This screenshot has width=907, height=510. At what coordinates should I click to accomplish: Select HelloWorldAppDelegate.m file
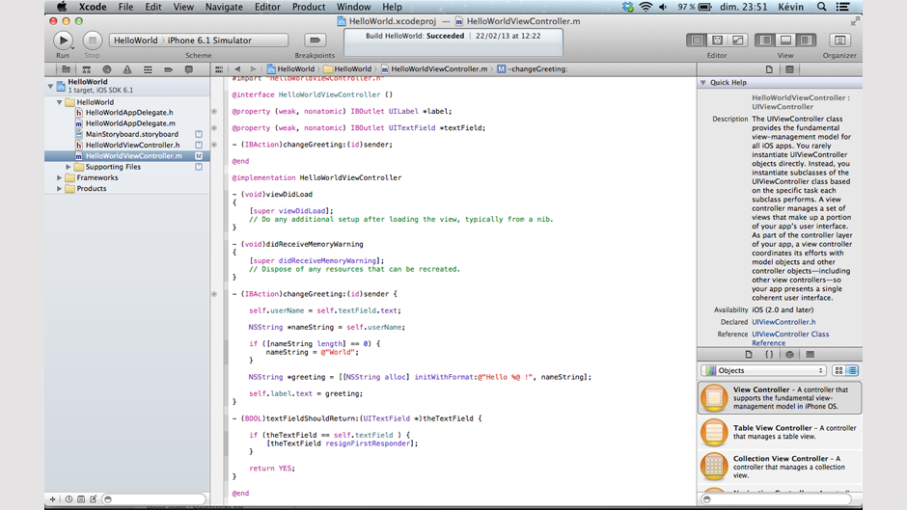[130, 123]
